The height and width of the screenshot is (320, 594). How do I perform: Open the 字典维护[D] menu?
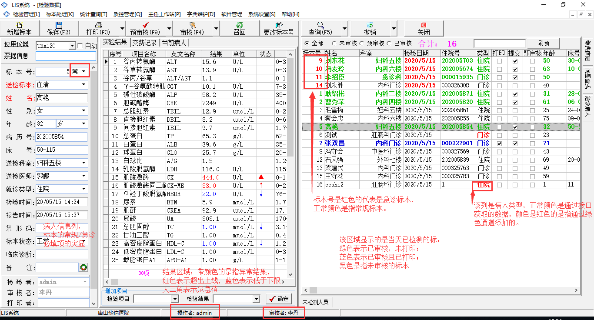click(201, 14)
